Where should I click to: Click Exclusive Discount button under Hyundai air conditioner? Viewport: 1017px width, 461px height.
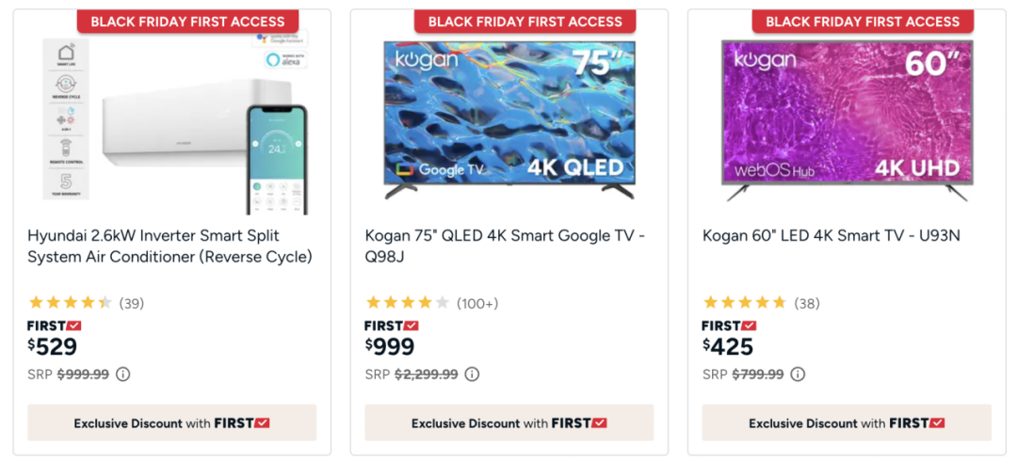(172, 422)
